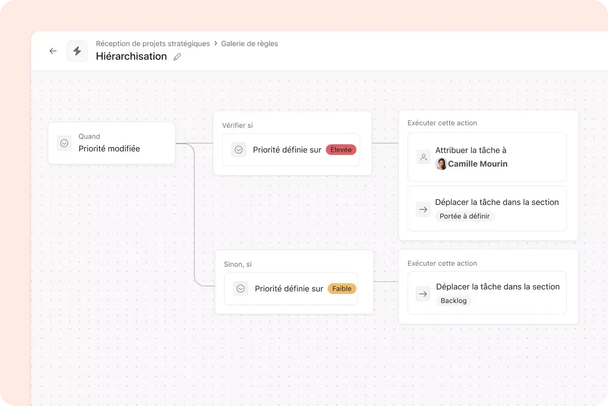Viewport: 608px width, 406px height.
Task: Open the Élevée priority badge
Action: [341, 150]
